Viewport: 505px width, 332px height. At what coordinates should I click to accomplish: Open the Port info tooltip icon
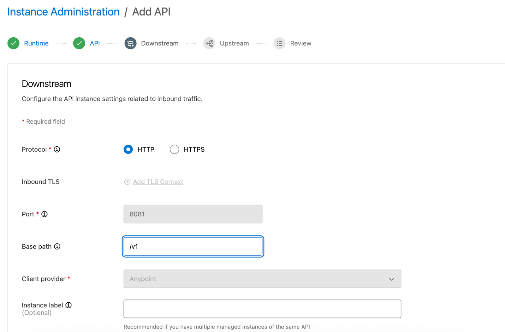click(x=45, y=214)
